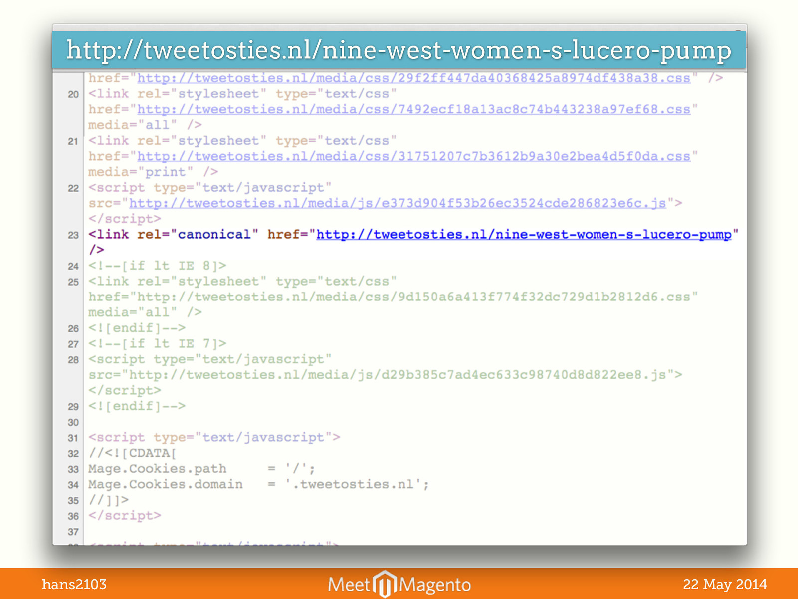The width and height of the screenshot is (798, 599).
Task: Select line number 34
Action: pyautogui.click(x=73, y=485)
